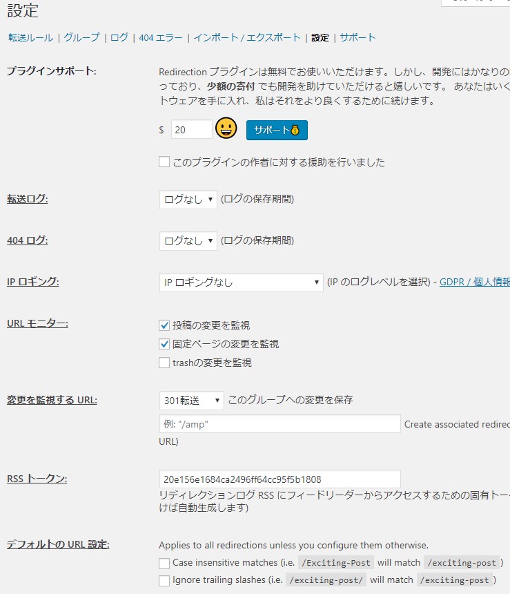The width and height of the screenshot is (510, 594).
Task: Switch to the グループ tab
Action: [81, 37]
